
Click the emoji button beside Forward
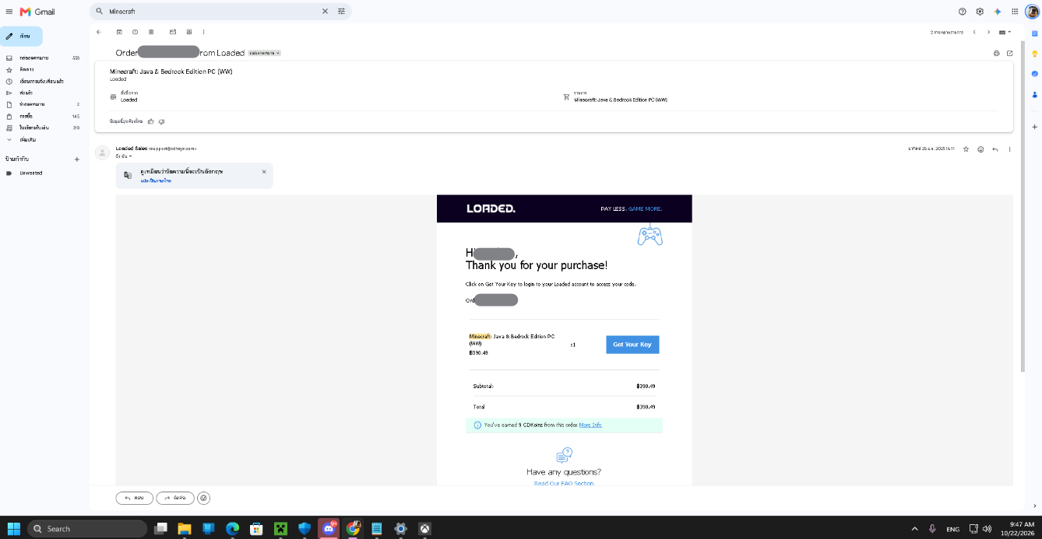(x=204, y=498)
